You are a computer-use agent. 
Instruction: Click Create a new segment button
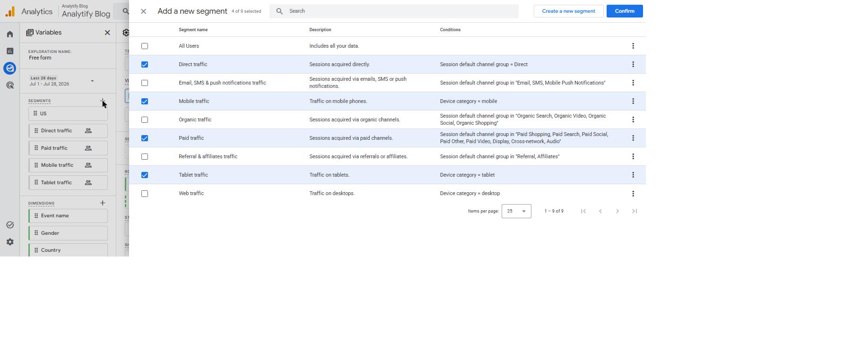tap(568, 11)
